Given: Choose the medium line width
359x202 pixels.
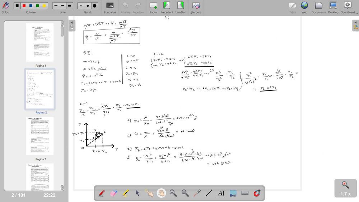Looking at the screenshot, I should point(62,6).
